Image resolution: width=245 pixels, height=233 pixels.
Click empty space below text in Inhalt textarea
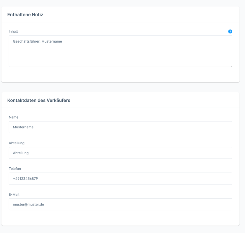pos(121,56)
